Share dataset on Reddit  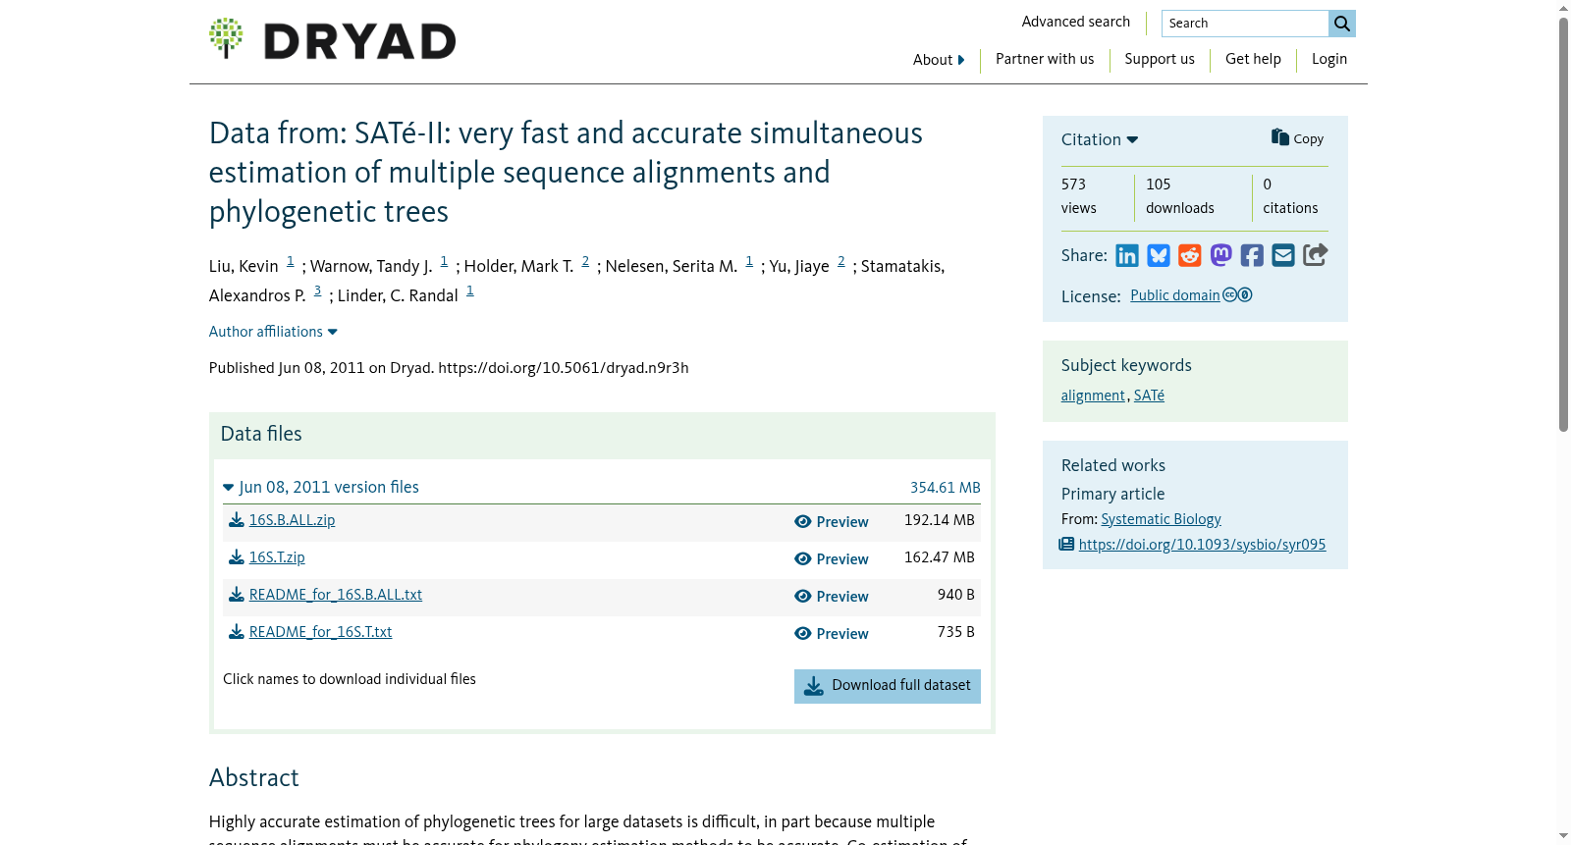click(1190, 256)
